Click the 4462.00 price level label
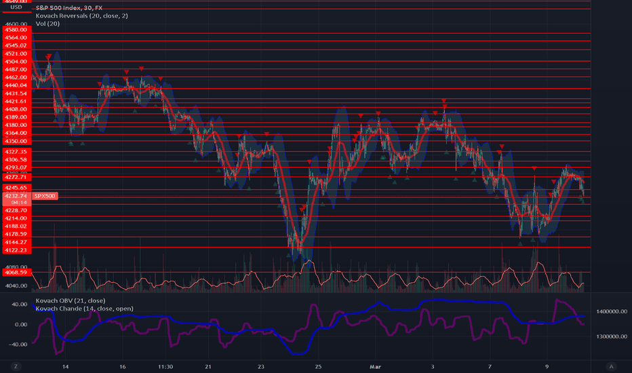Screen dimensions: 632x373 16,77
